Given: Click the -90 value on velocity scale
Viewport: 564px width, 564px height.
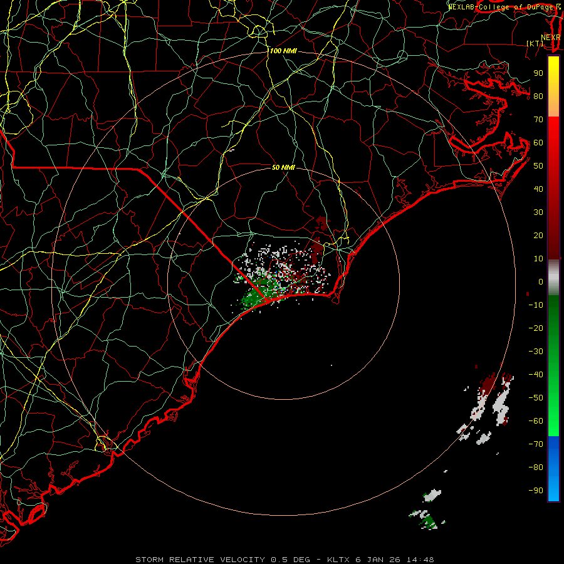Looking at the screenshot, I should (x=536, y=491).
